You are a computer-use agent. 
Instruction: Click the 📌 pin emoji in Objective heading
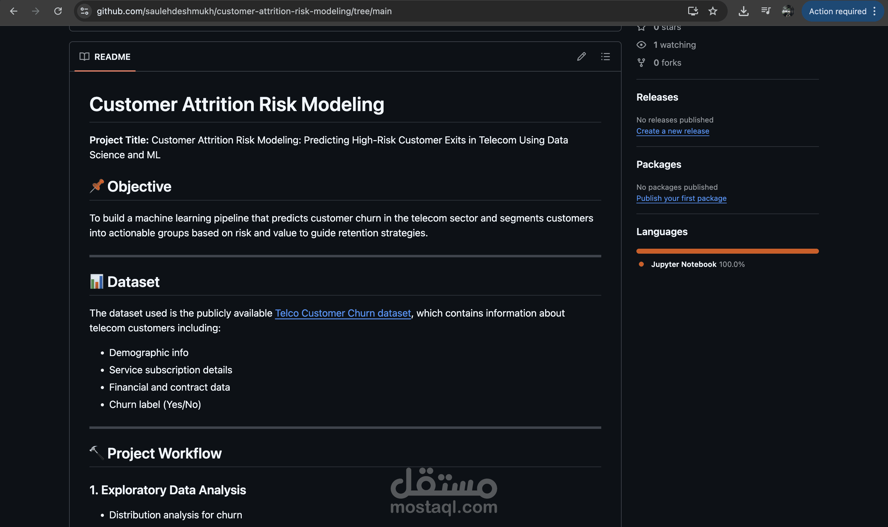[96, 186]
